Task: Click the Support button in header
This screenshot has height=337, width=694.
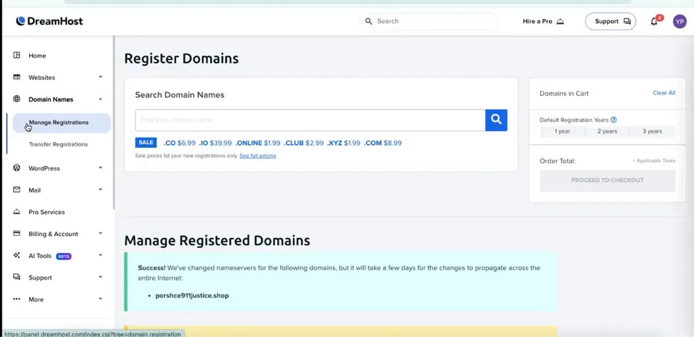Action: pyautogui.click(x=611, y=21)
